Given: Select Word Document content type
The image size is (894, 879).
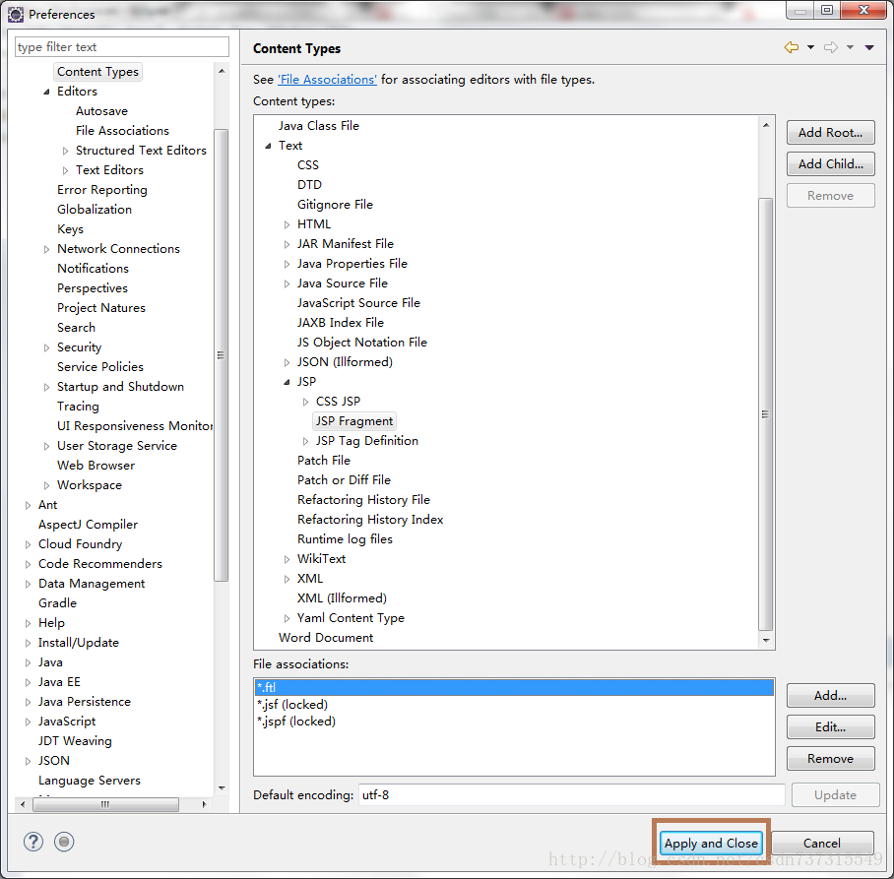Looking at the screenshot, I should [326, 637].
